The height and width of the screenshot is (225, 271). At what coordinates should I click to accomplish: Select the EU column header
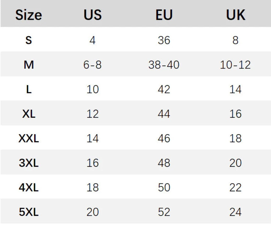coord(164,15)
